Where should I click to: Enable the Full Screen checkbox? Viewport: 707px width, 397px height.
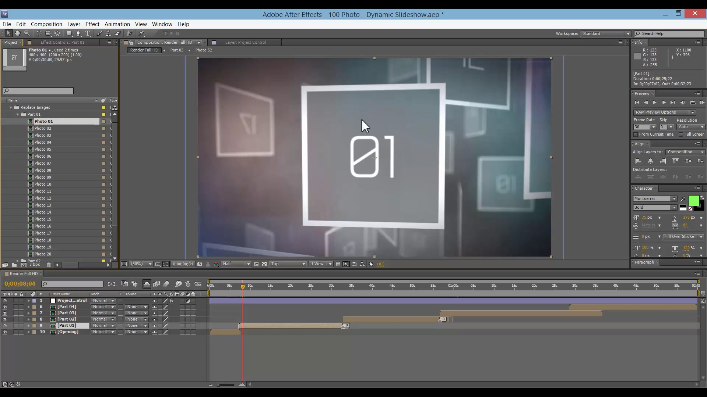coord(681,135)
